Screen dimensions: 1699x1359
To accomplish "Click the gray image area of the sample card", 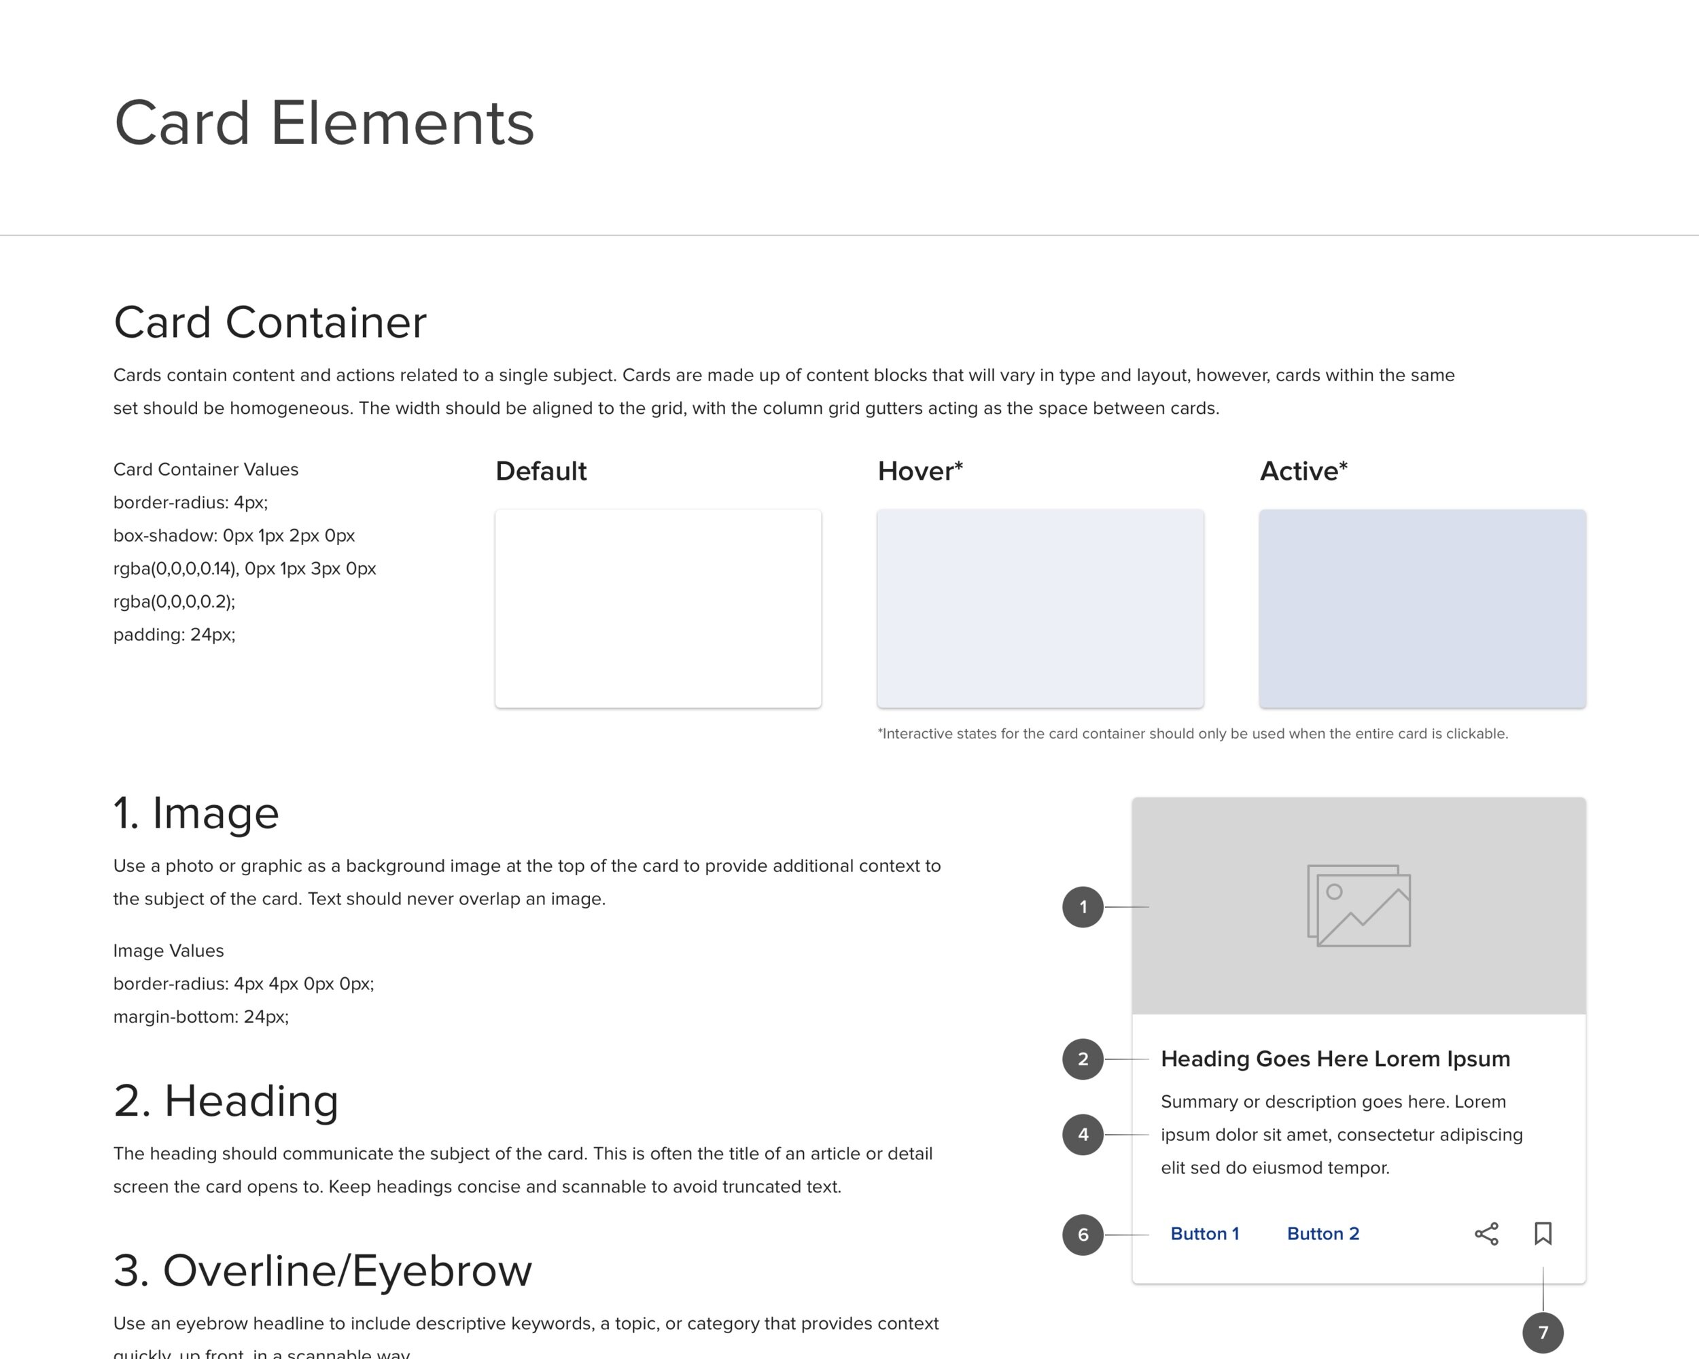I will pyautogui.click(x=1359, y=905).
